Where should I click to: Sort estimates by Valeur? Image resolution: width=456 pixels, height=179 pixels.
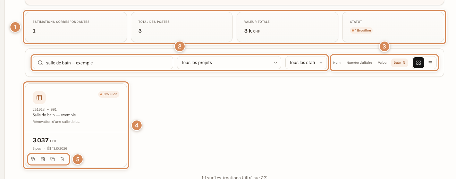pyautogui.click(x=383, y=63)
